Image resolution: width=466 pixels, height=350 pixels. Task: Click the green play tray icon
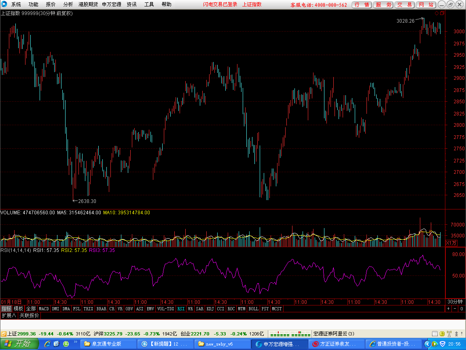(434, 344)
